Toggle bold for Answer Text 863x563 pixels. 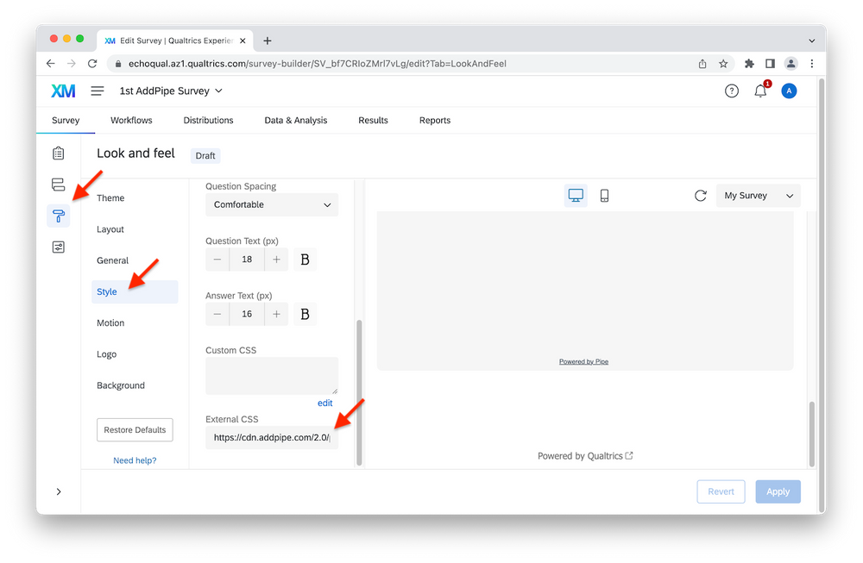tap(304, 314)
